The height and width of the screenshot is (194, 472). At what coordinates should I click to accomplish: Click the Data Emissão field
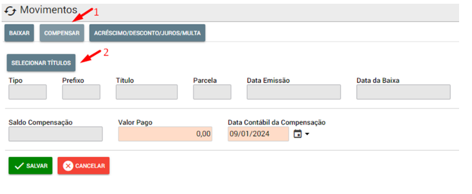(x=294, y=92)
